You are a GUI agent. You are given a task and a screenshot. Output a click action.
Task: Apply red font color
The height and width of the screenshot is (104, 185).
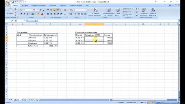[x=42, y=14]
